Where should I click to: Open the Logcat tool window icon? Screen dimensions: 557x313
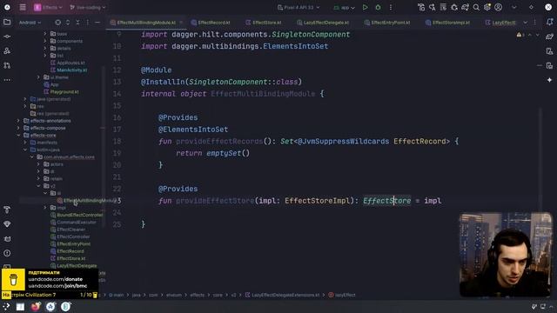coord(7,239)
